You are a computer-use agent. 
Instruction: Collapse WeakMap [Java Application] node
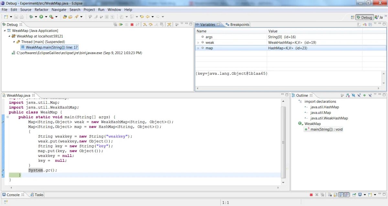5,31
